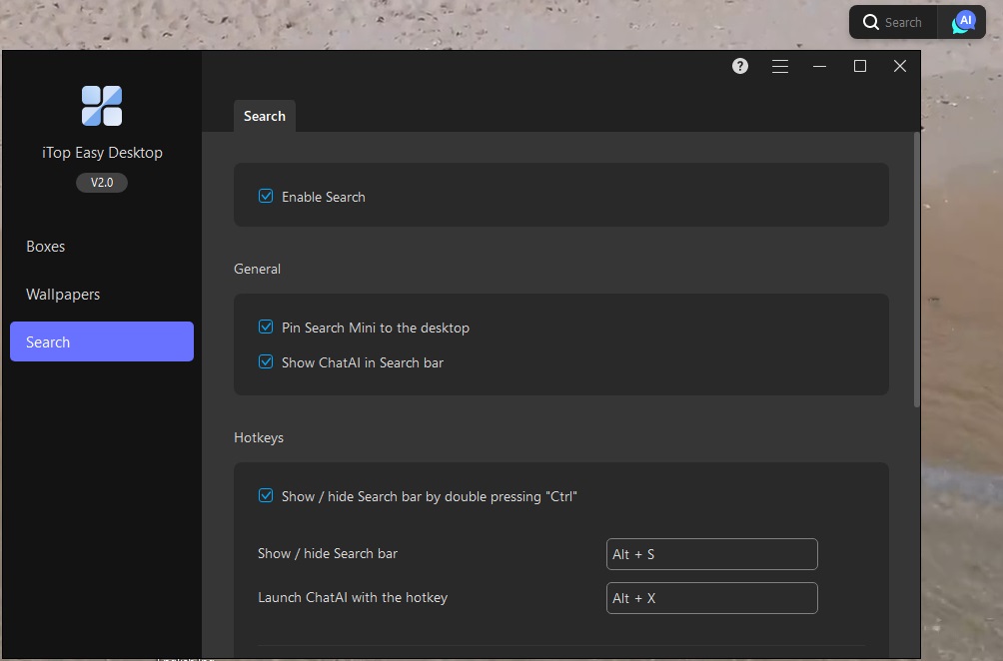1003x661 pixels.
Task: Close the iTop Easy Desktop window
Action: tap(899, 66)
